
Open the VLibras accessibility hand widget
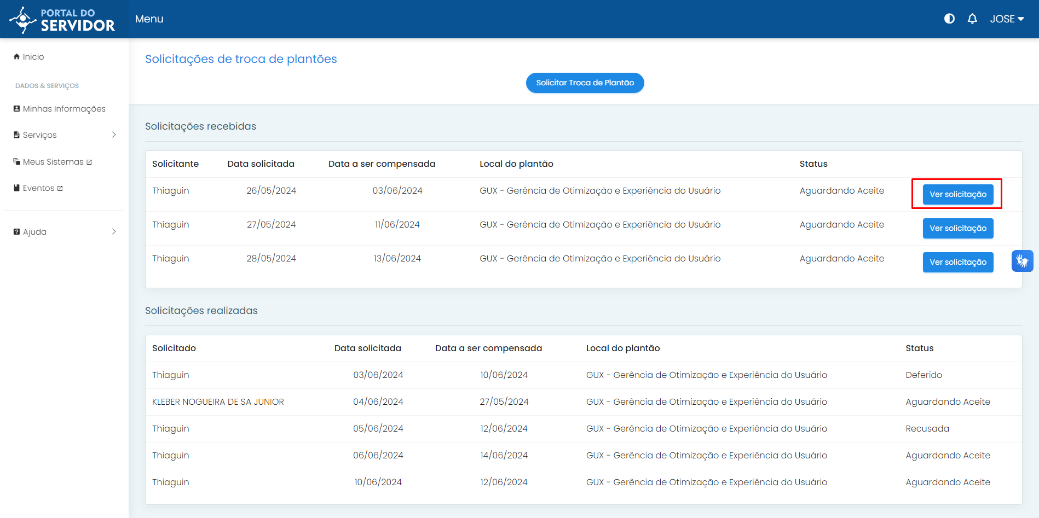1022,261
